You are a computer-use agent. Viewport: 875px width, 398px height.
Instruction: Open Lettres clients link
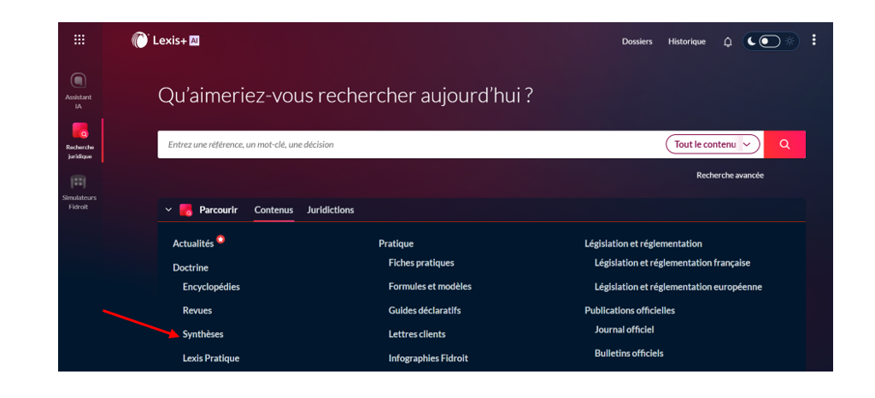417,335
